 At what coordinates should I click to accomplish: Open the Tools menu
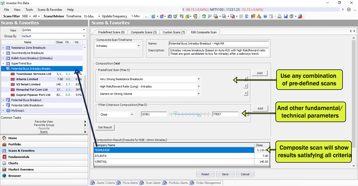pyautogui.click(x=29, y=10)
